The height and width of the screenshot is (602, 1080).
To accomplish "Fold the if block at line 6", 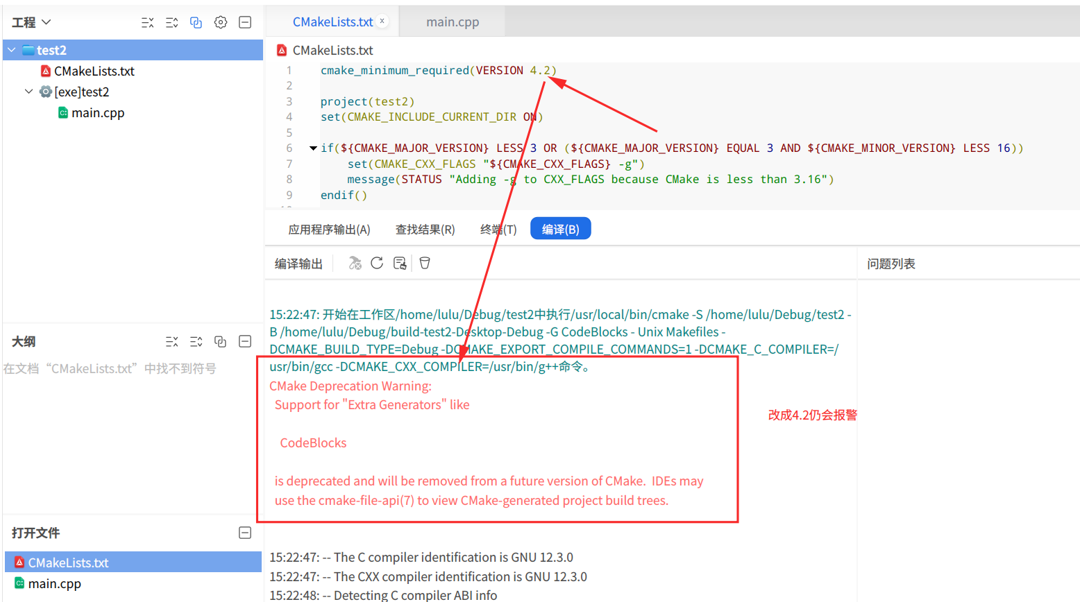I will click(x=313, y=148).
